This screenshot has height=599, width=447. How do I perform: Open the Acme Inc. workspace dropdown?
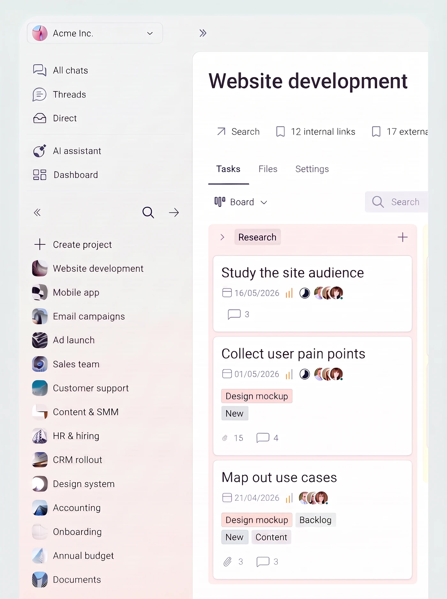[x=95, y=33]
